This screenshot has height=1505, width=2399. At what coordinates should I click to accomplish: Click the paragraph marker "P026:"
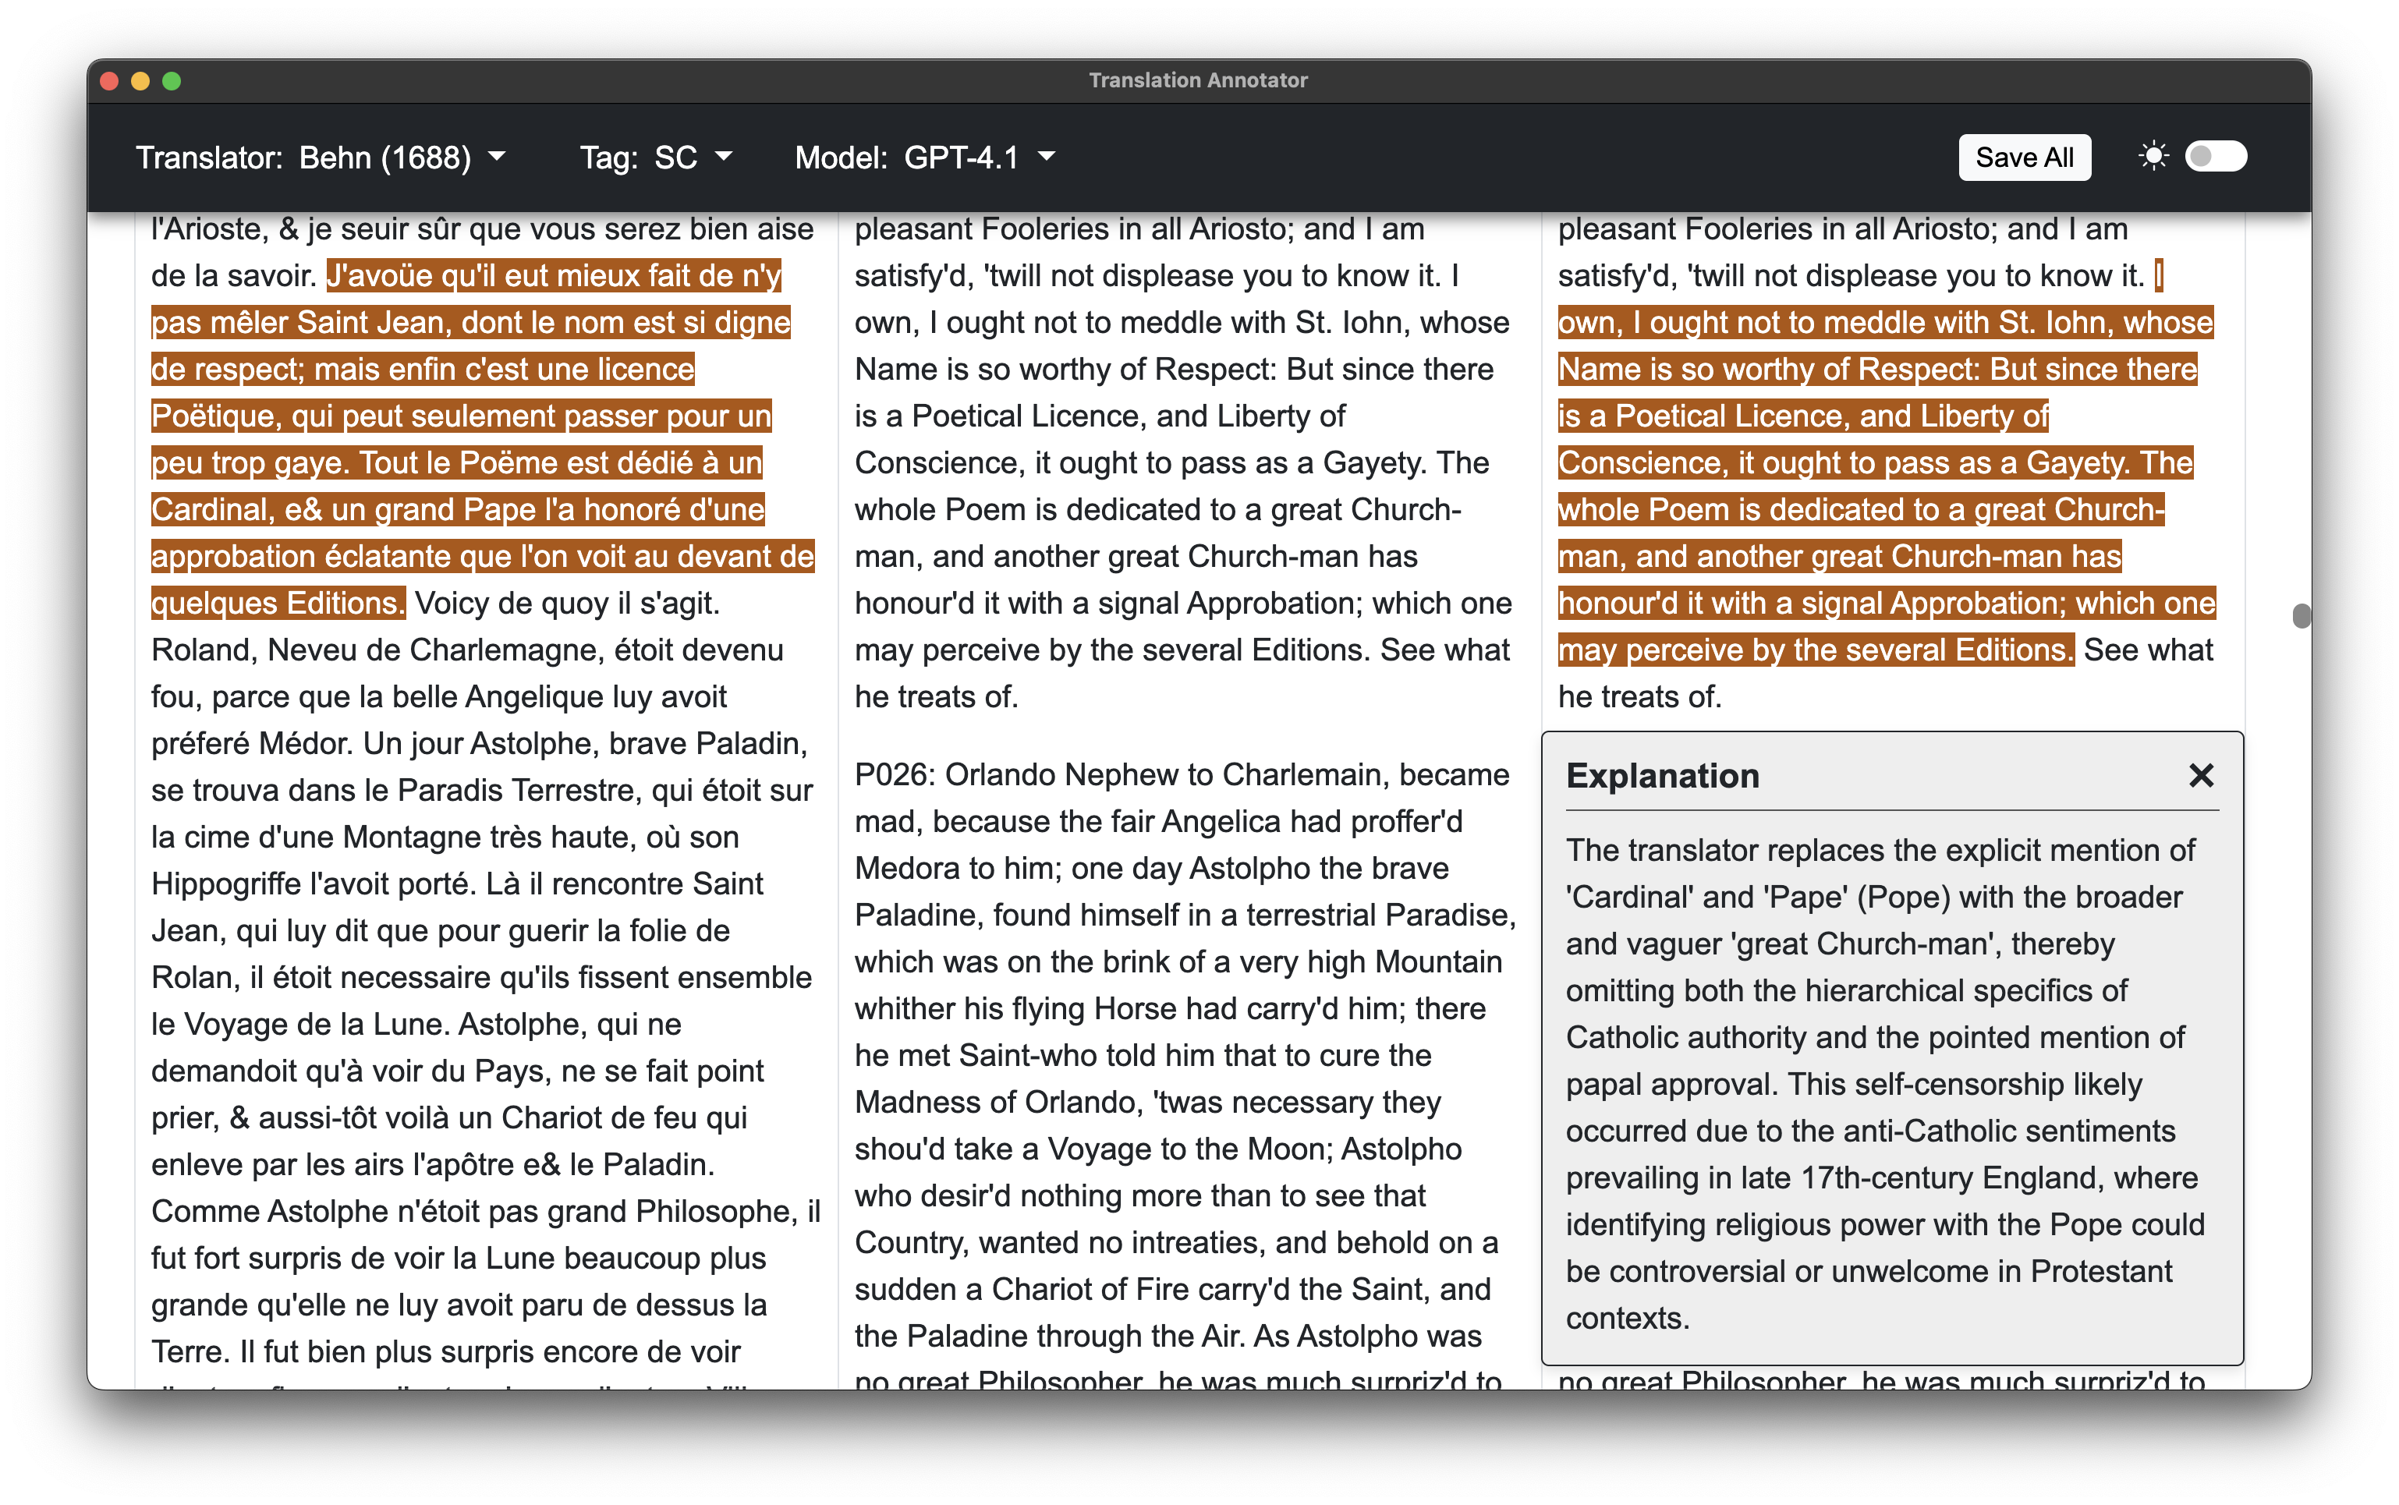(x=895, y=774)
